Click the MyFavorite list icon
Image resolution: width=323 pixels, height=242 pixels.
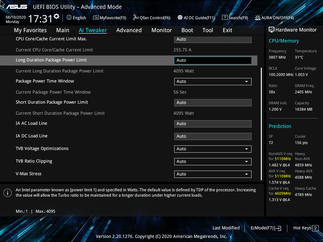[x=96, y=18]
